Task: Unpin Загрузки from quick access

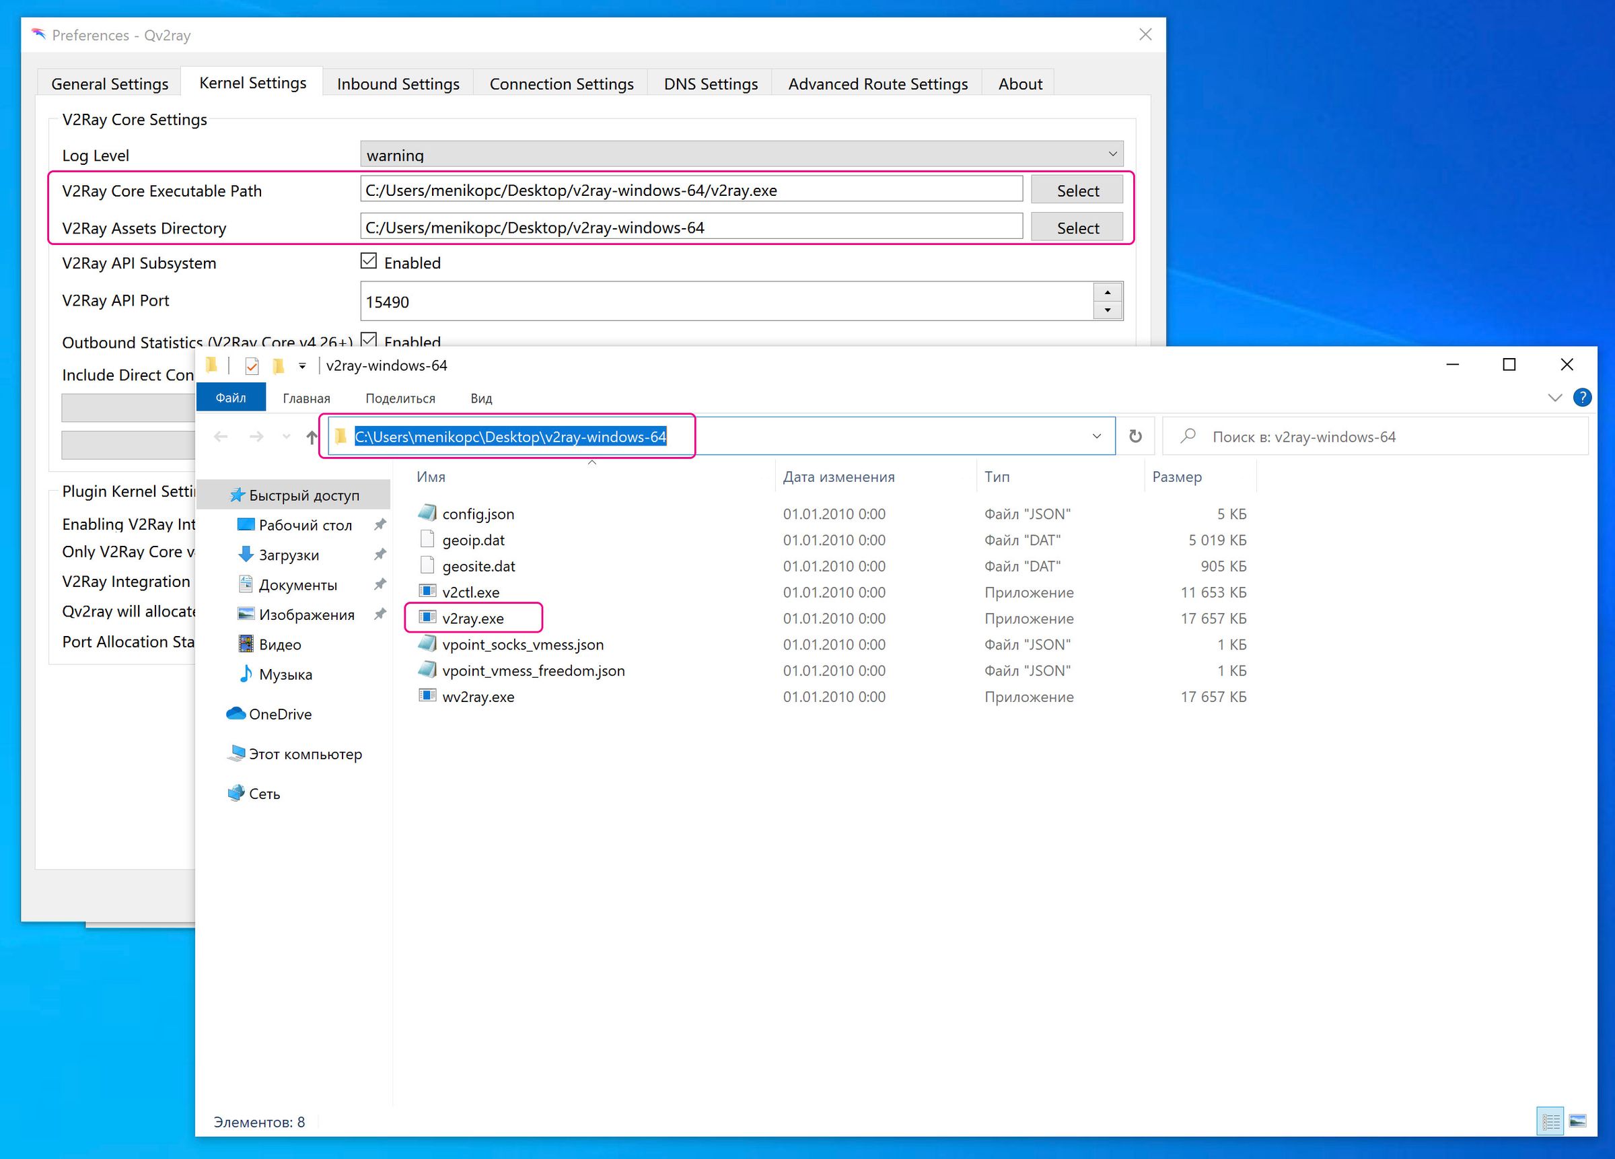Action: 381,555
